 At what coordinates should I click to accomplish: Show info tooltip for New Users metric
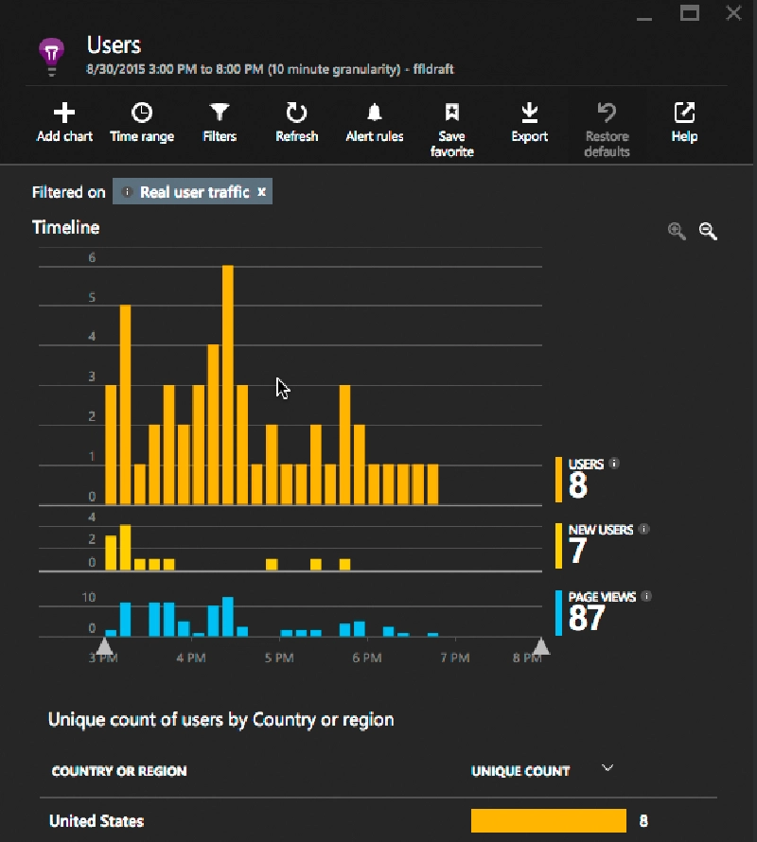[x=643, y=529]
